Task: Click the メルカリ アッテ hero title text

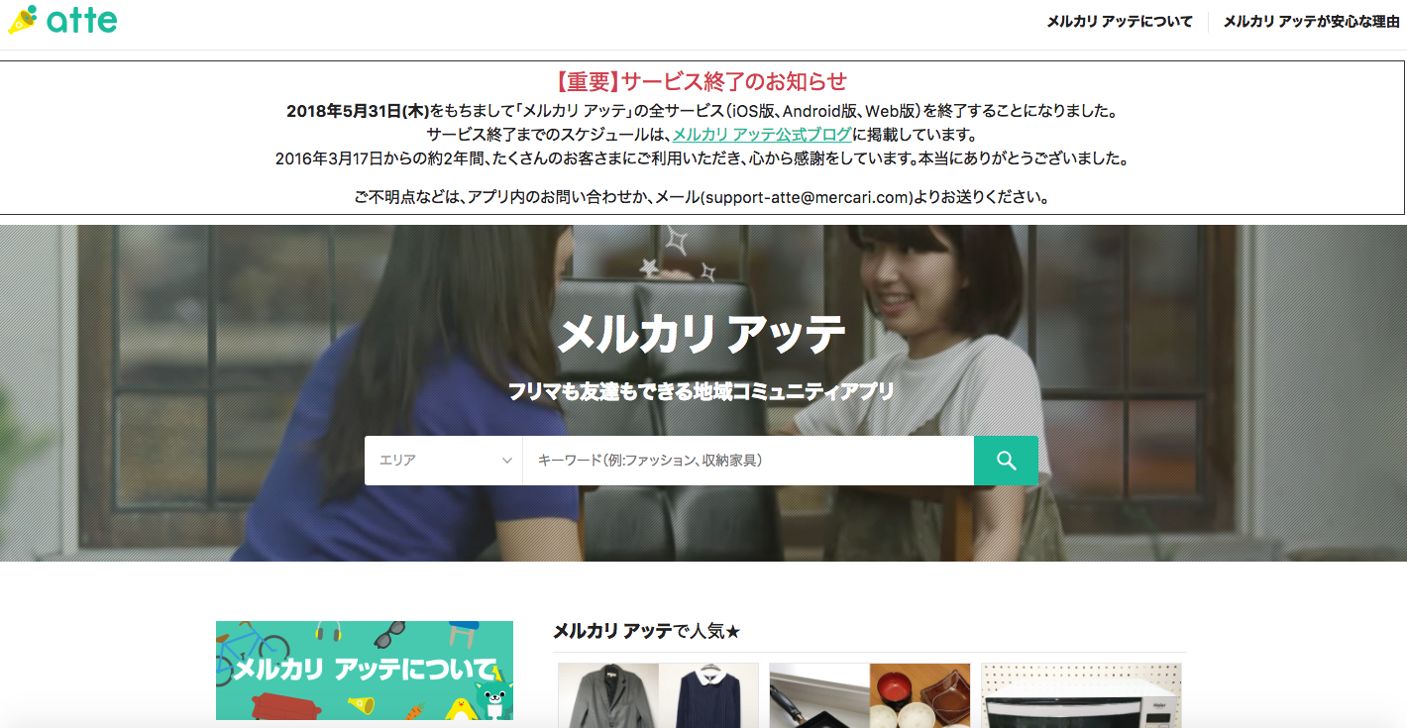Action: [703, 334]
